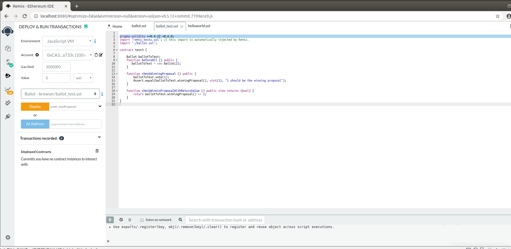Viewport: 511px width, 249px height.
Task: Click the At Address button
Action: (x=35, y=124)
